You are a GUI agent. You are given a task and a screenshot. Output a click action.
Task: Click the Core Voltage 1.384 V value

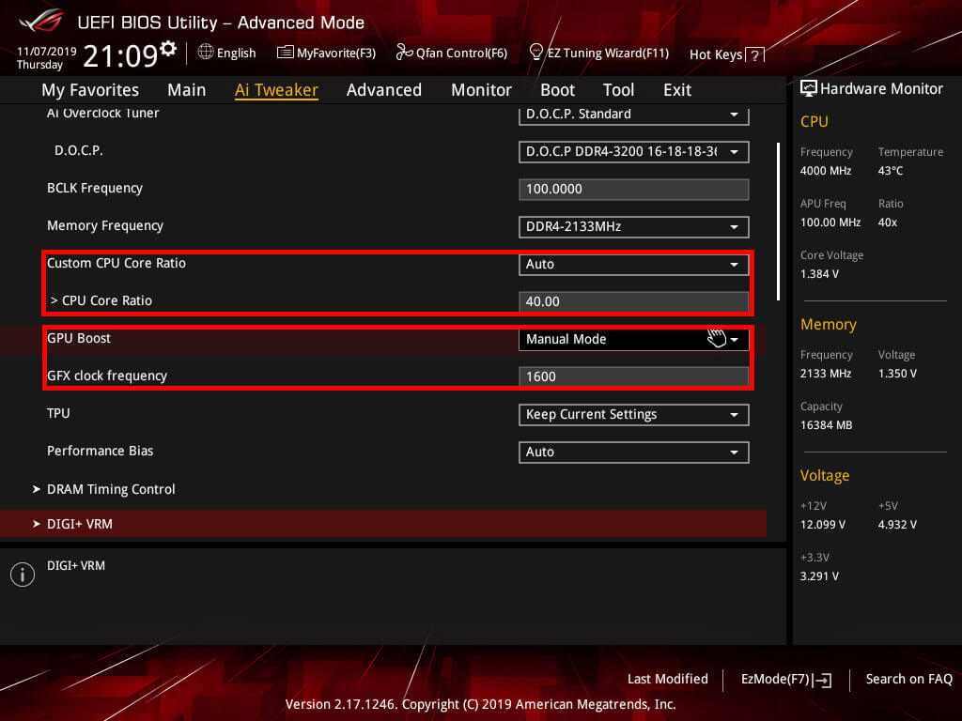(819, 274)
